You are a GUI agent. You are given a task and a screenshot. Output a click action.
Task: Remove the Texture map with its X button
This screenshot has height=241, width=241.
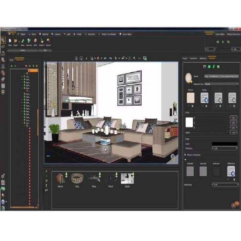point(192,105)
